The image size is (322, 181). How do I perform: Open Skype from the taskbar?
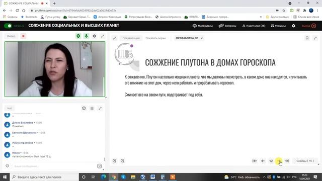(x=123, y=177)
